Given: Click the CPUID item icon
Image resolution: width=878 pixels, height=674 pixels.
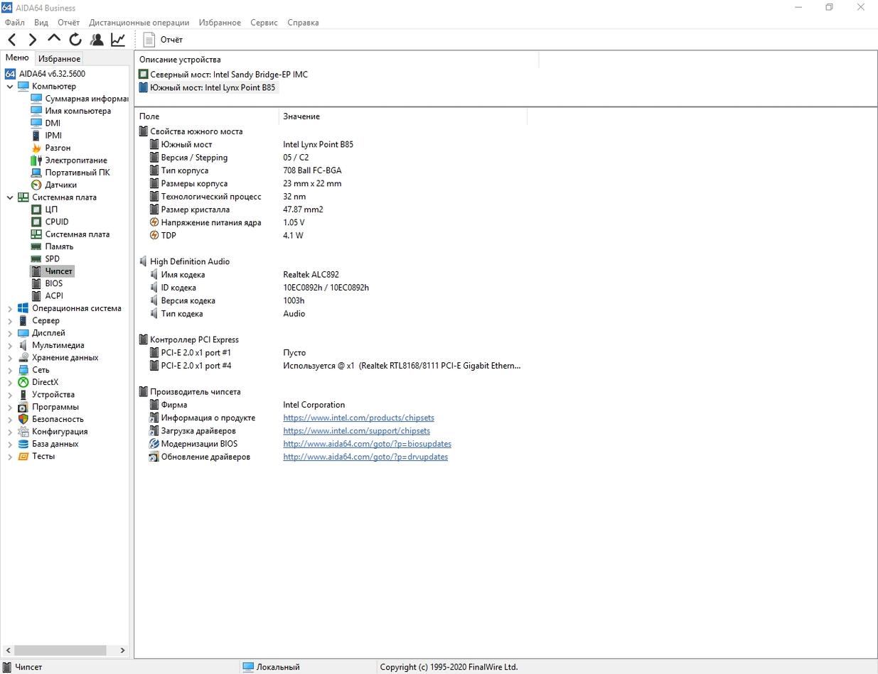Looking at the screenshot, I should tap(36, 222).
